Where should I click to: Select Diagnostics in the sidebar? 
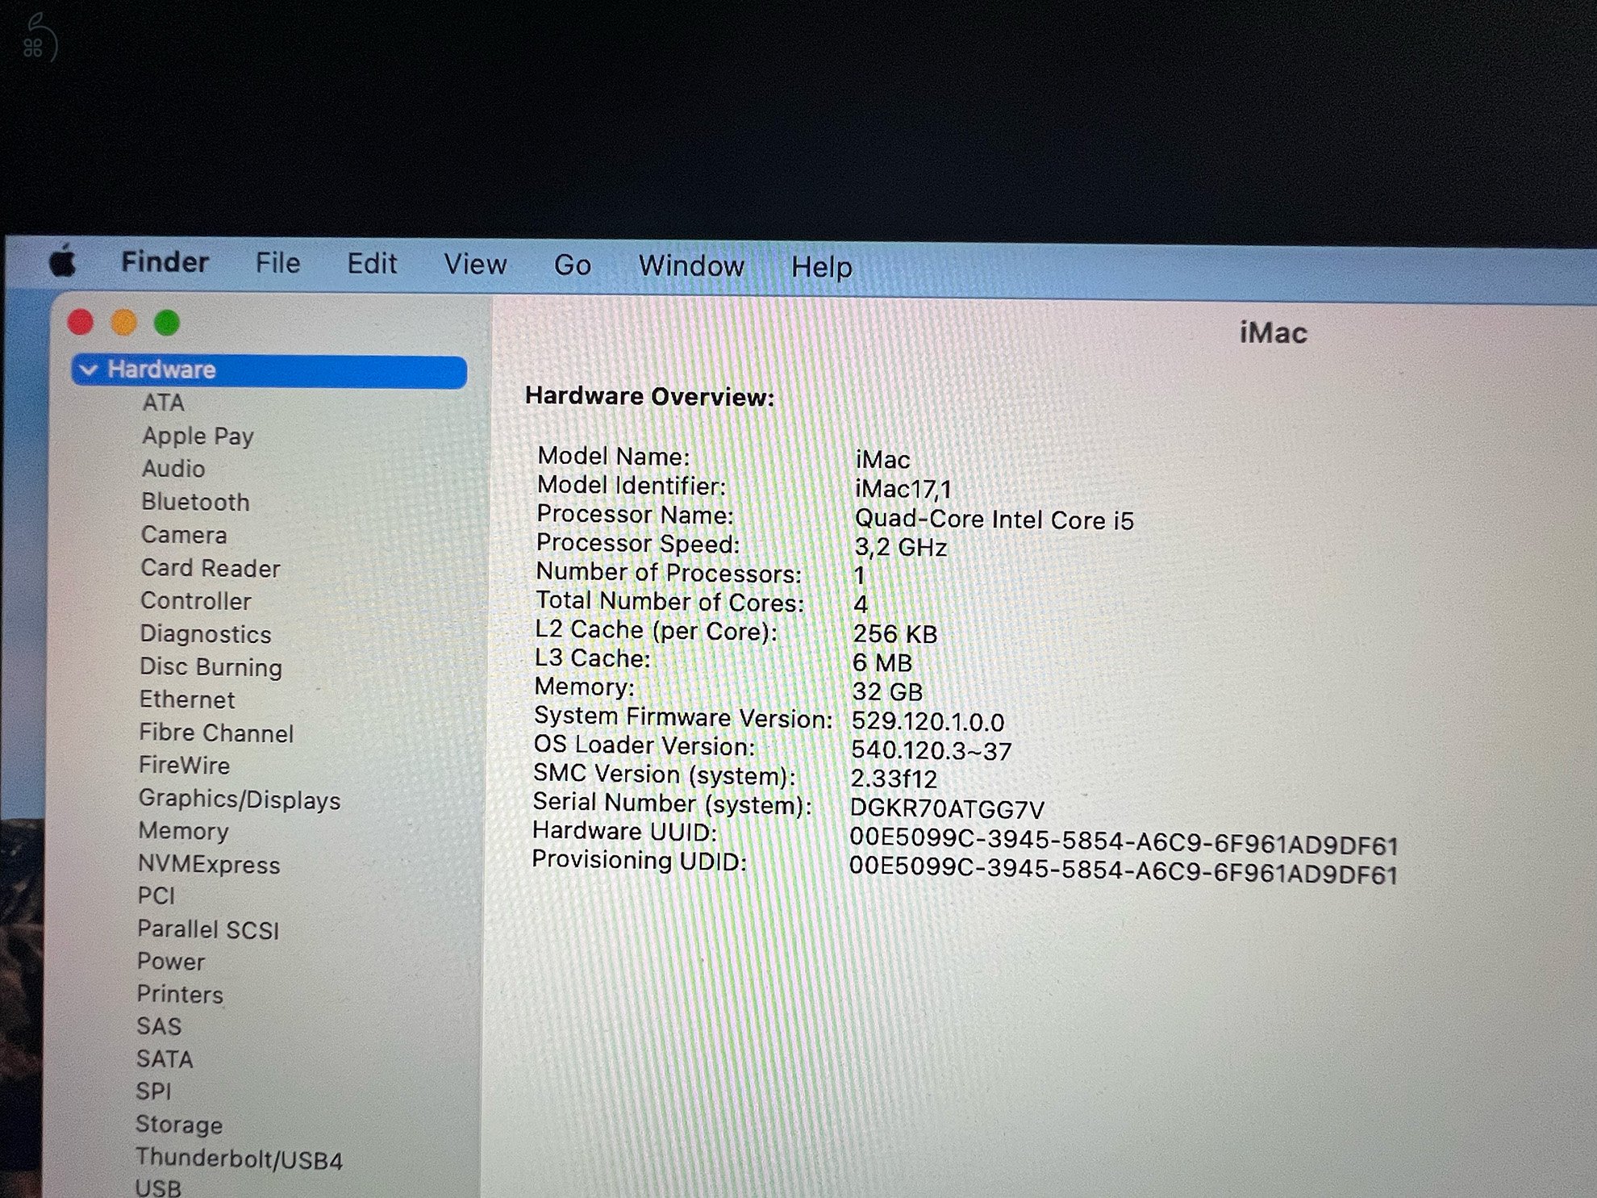[206, 634]
